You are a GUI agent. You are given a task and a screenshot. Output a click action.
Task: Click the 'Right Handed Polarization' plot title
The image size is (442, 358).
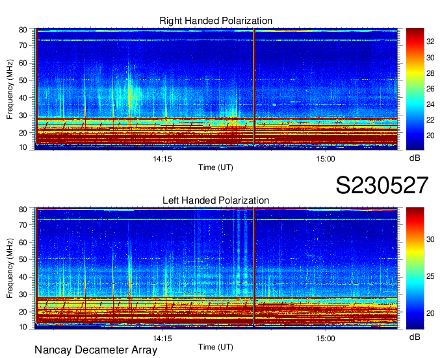pyautogui.click(x=216, y=21)
